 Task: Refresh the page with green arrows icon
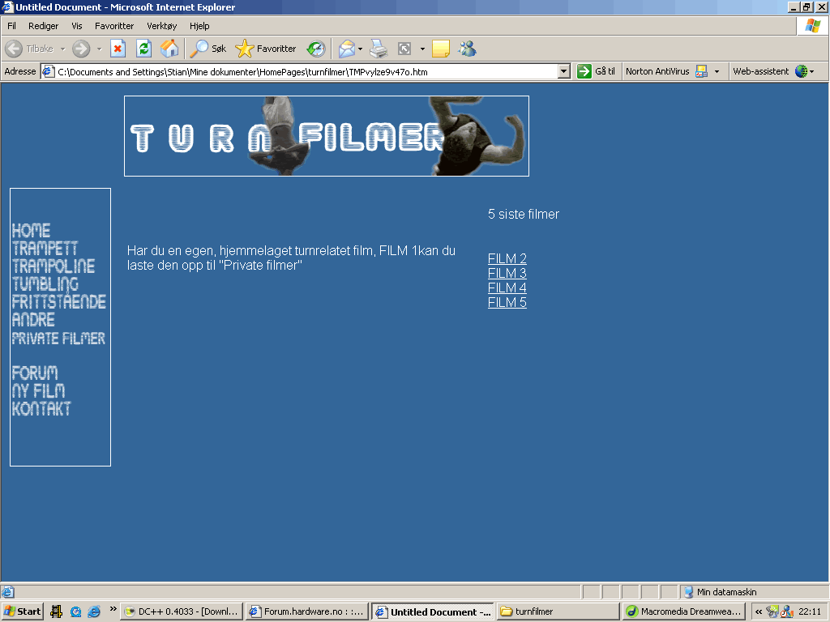143,49
